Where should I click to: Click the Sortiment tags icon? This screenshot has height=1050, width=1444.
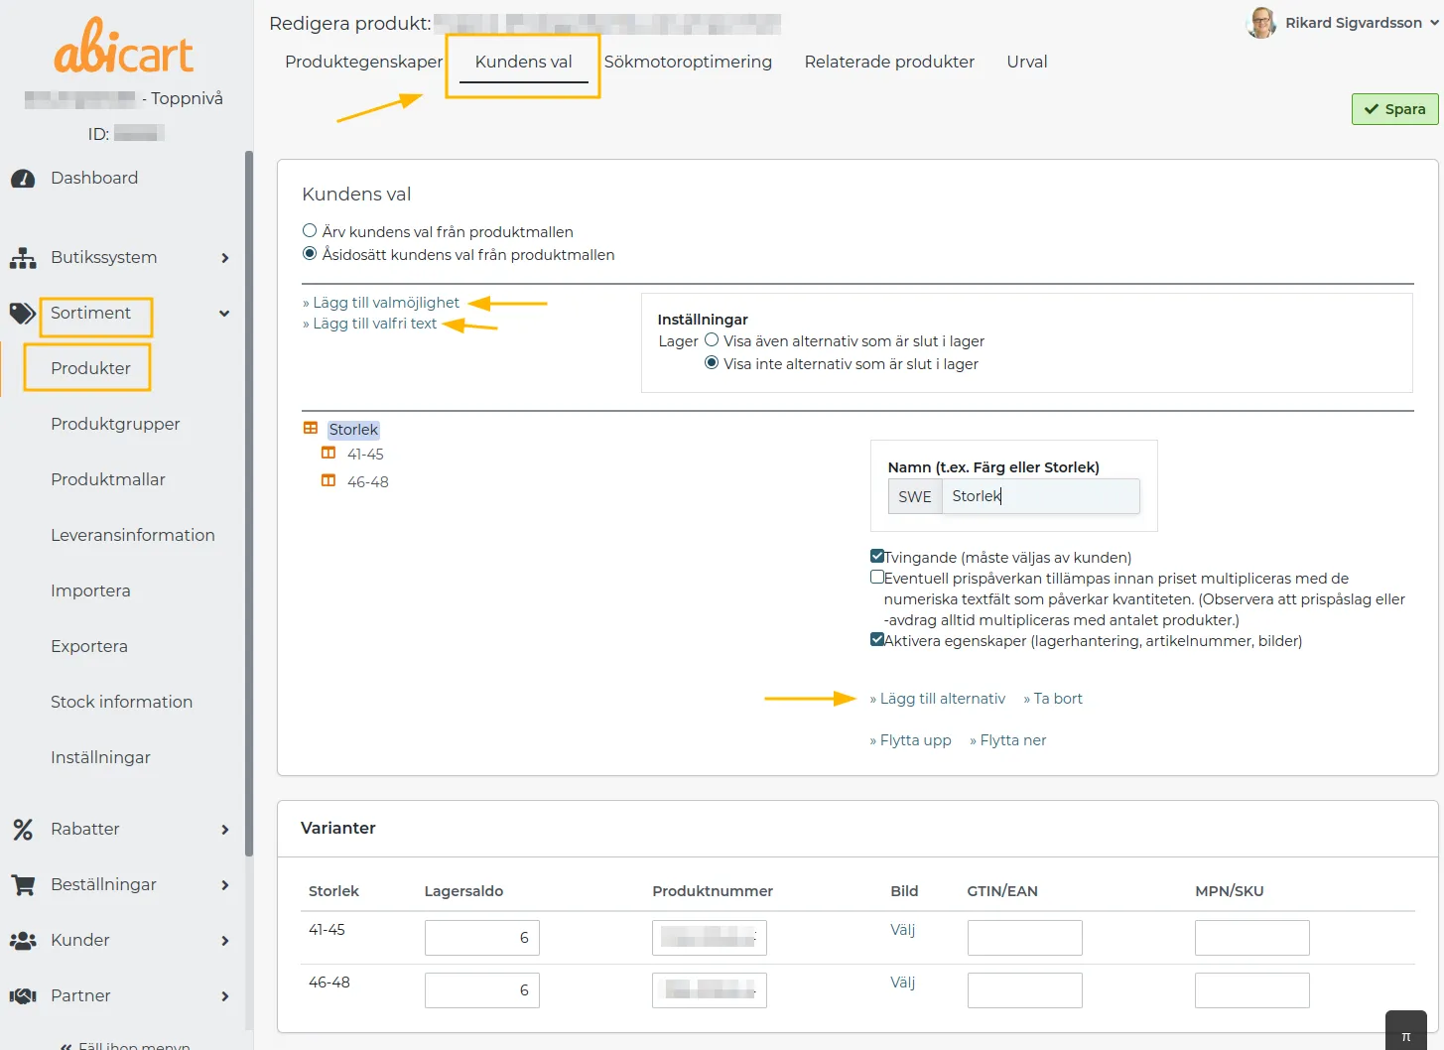point(23,314)
